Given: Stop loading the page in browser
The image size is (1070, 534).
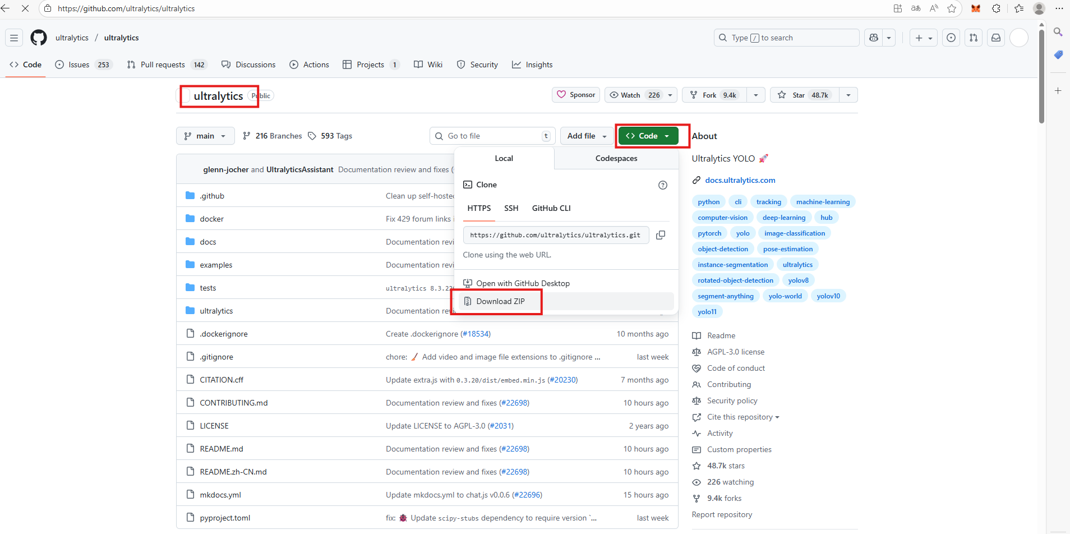Looking at the screenshot, I should pos(25,8).
